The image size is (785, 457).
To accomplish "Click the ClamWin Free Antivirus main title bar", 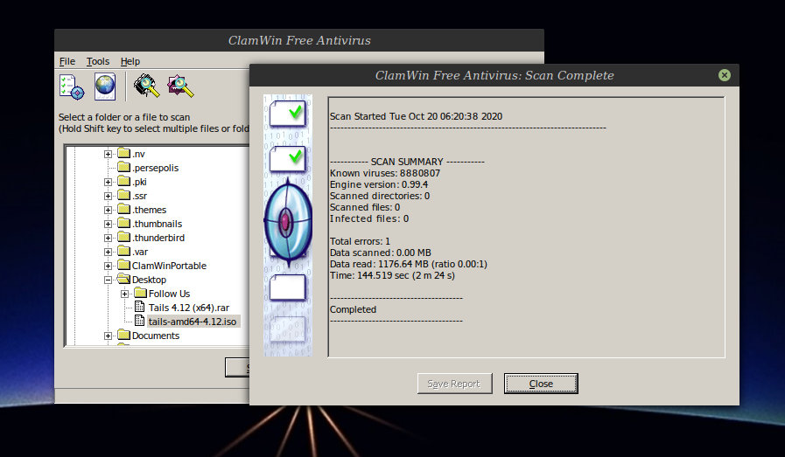I will coord(299,40).
